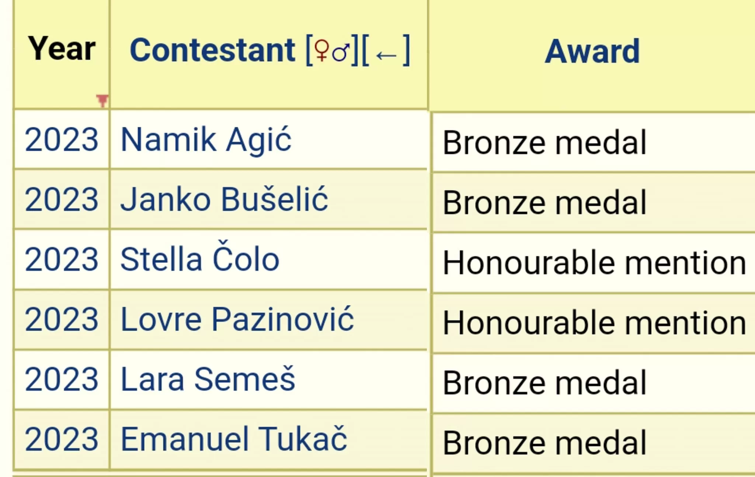Click the 2023 link beside Emanuel Tukač
Image resolution: width=755 pixels, height=477 pixels.
pos(62,439)
